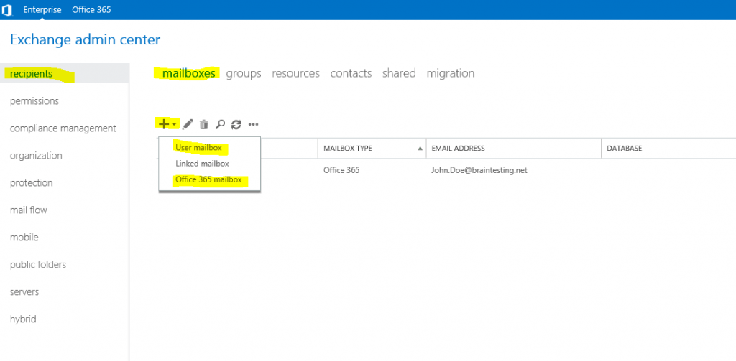Expand the arrow next to plus icon
Viewport: 736px width, 361px height.
coord(174,125)
